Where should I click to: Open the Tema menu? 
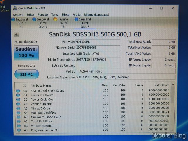(55, 15)
